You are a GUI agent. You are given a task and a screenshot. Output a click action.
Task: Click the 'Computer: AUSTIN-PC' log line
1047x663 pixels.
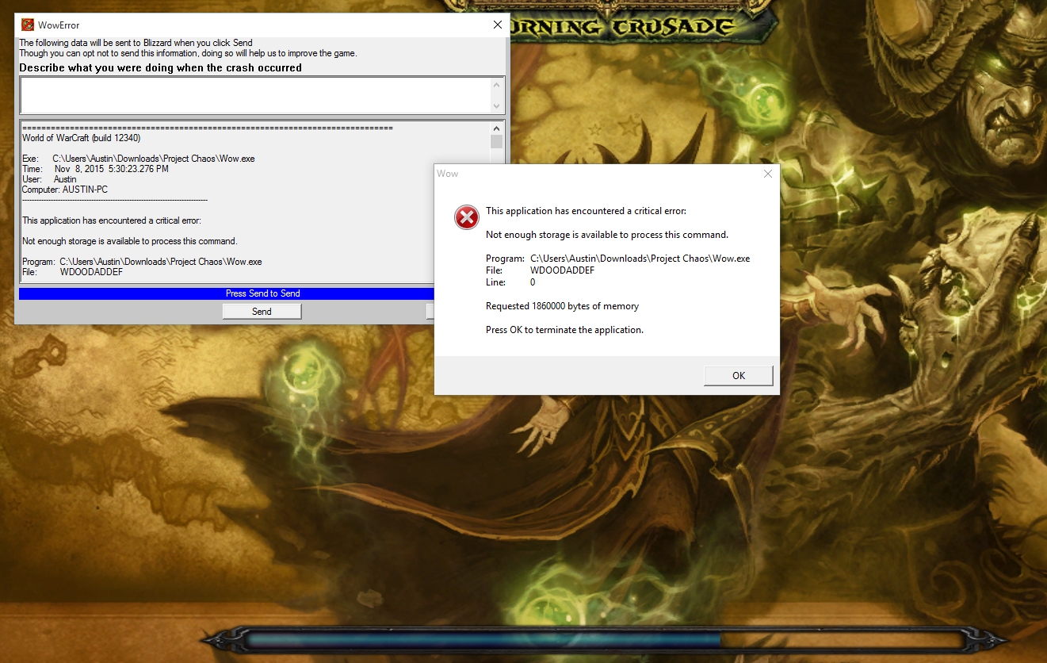(x=65, y=190)
